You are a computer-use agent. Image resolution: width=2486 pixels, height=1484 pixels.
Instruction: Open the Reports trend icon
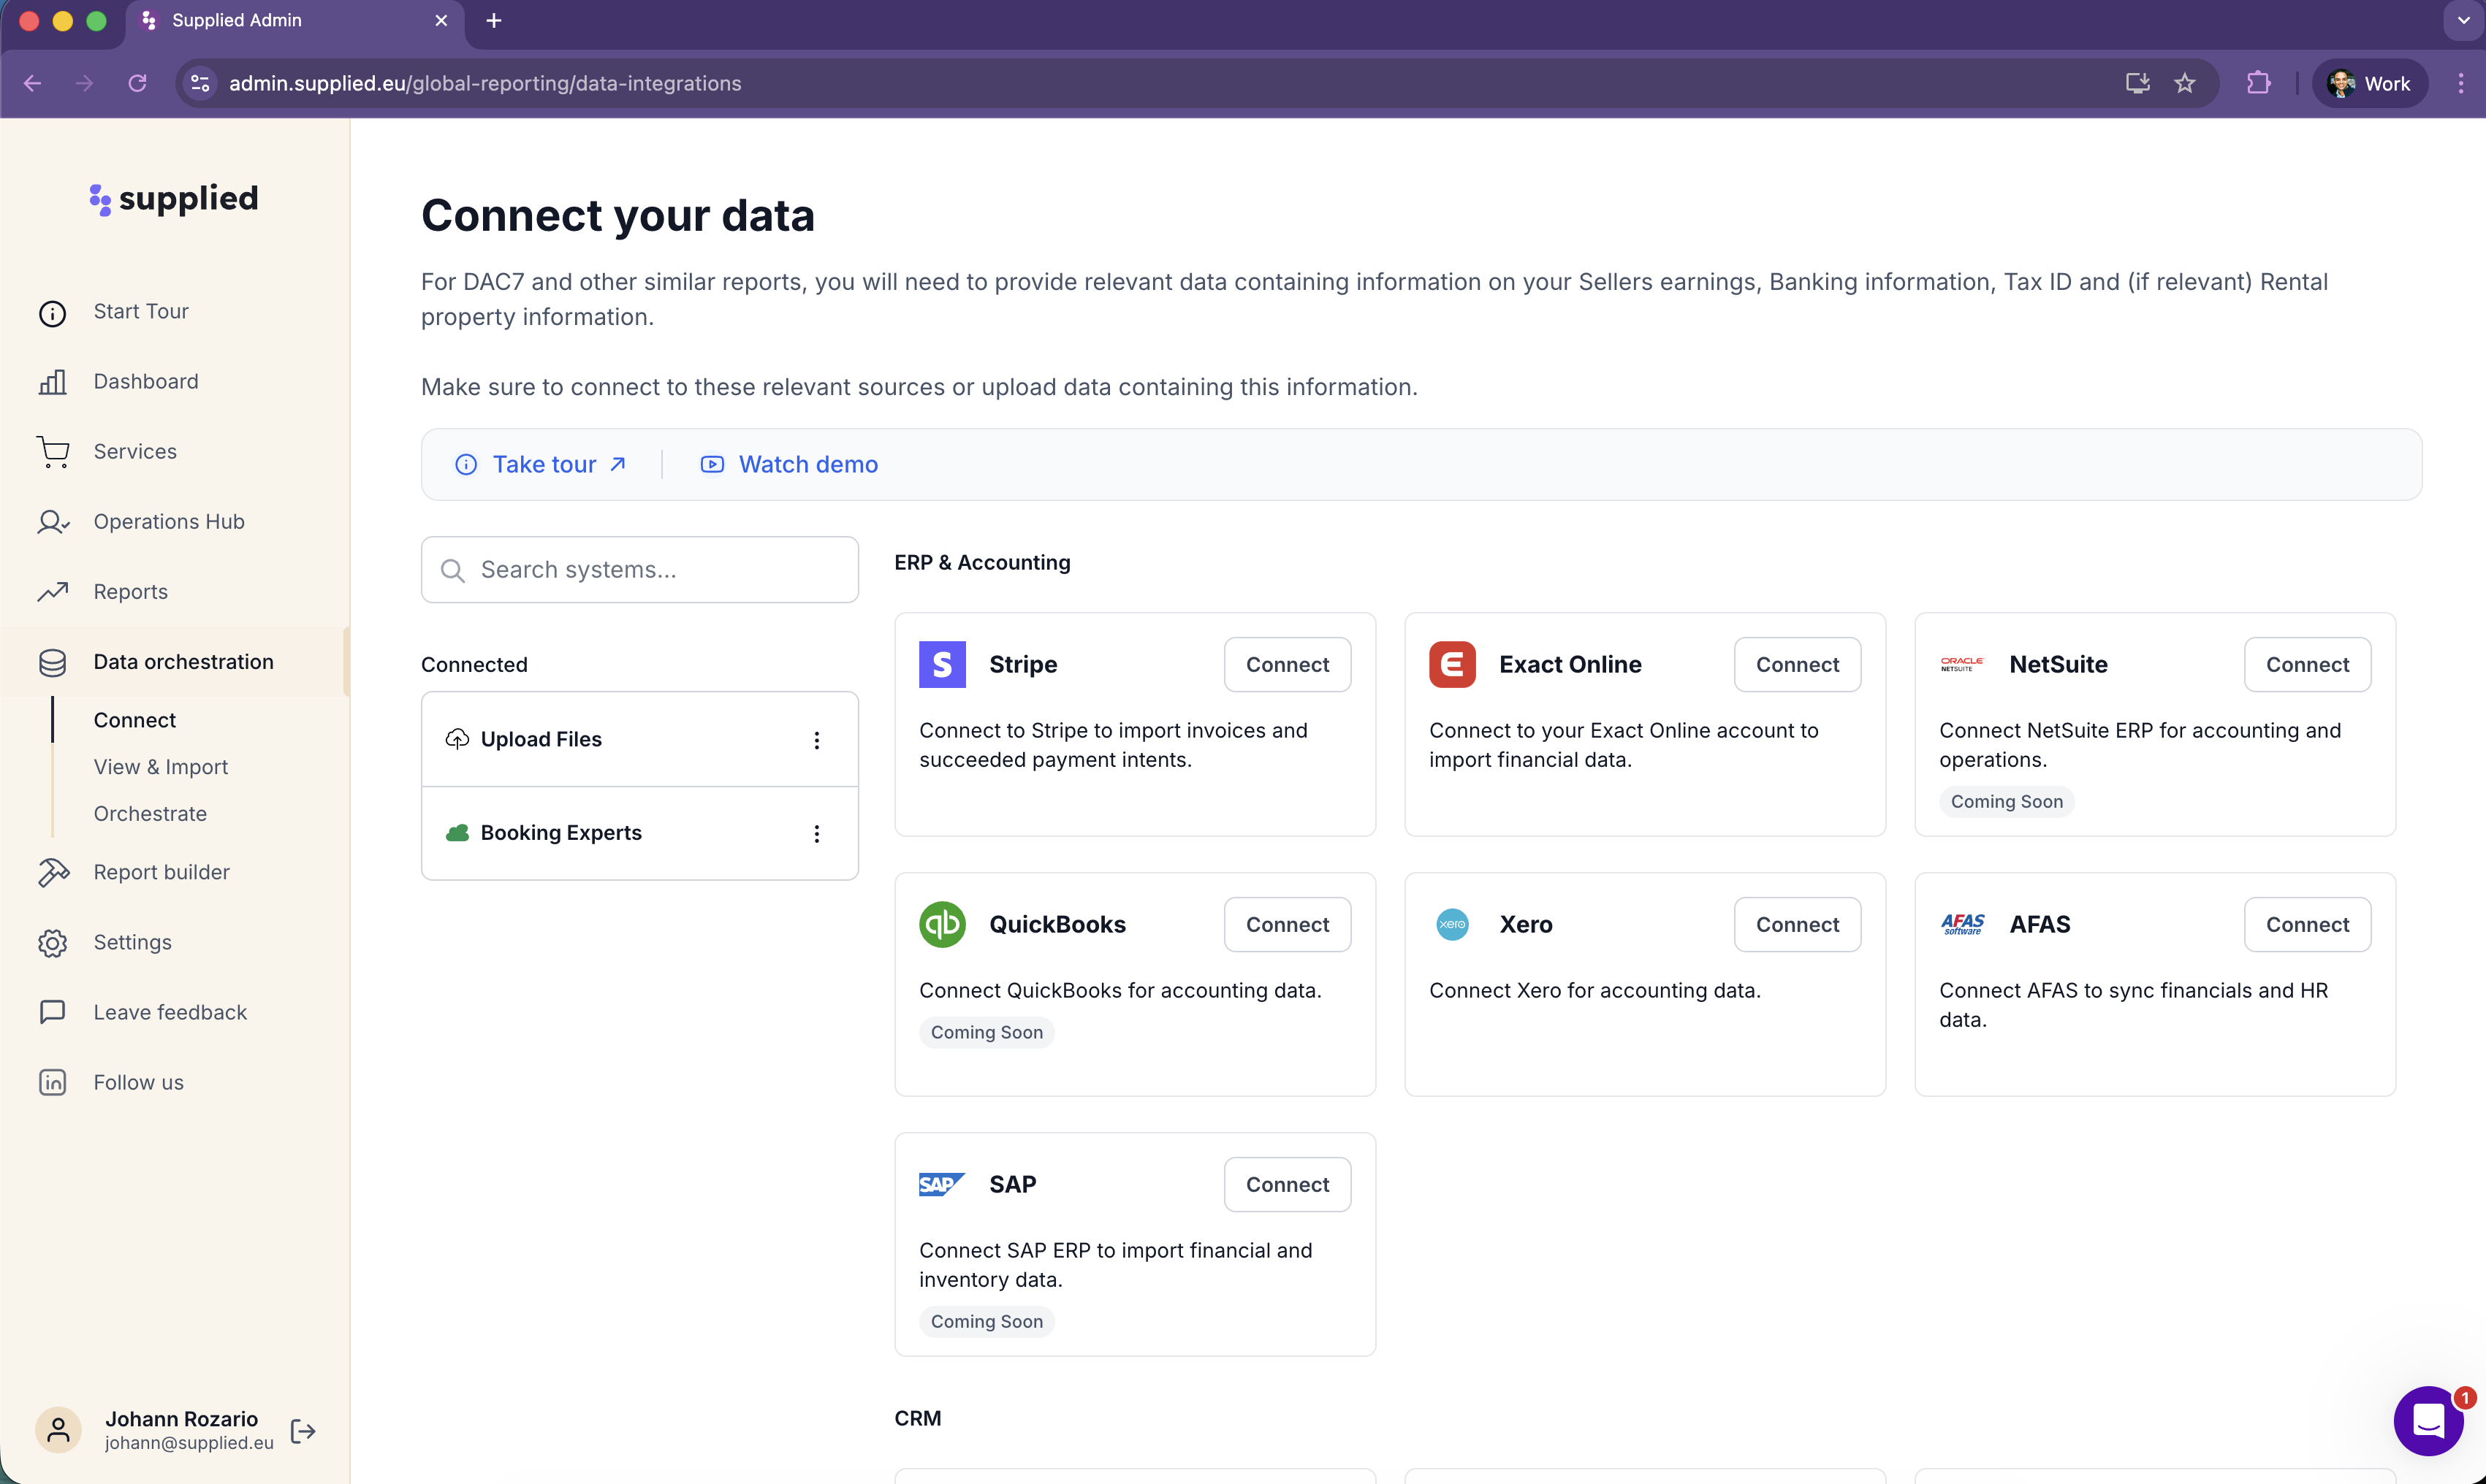coord(53,592)
